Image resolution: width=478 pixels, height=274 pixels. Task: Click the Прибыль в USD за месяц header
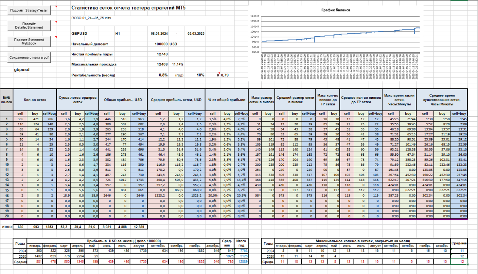pyautogui.click(x=123, y=240)
